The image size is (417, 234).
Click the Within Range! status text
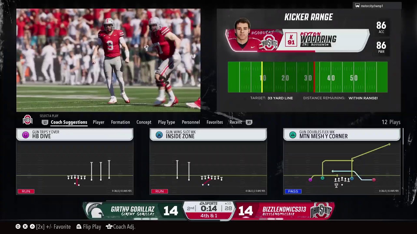[x=363, y=98]
